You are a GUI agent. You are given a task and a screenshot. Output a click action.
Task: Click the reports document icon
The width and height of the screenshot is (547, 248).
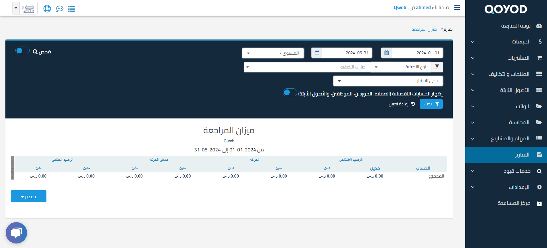(x=539, y=155)
